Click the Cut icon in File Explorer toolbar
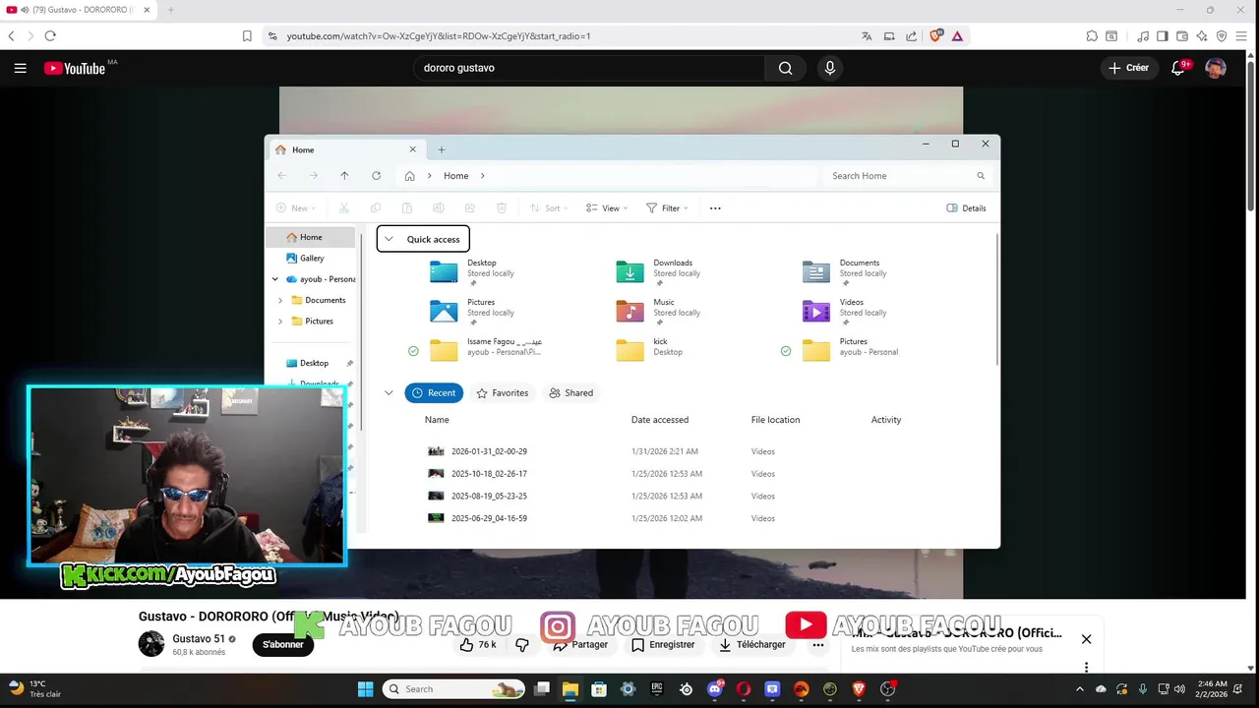The image size is (1259, 708). (x=344, y=208)
